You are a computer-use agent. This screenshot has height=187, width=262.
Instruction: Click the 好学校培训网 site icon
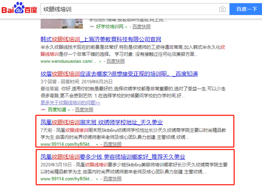tap(92, 27)
